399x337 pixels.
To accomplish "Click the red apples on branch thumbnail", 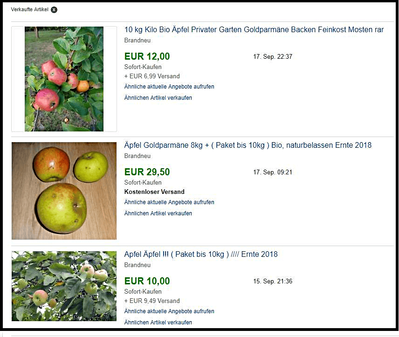I will tap(64, 79).
